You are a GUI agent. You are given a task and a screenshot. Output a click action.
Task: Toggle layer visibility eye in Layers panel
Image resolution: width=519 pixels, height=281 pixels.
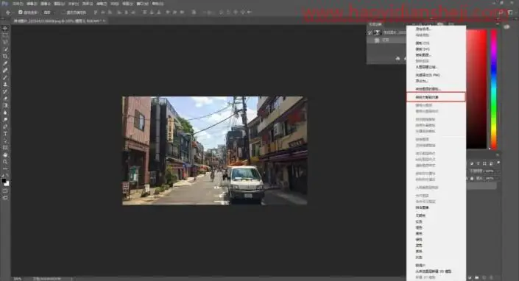pos(370,32)
